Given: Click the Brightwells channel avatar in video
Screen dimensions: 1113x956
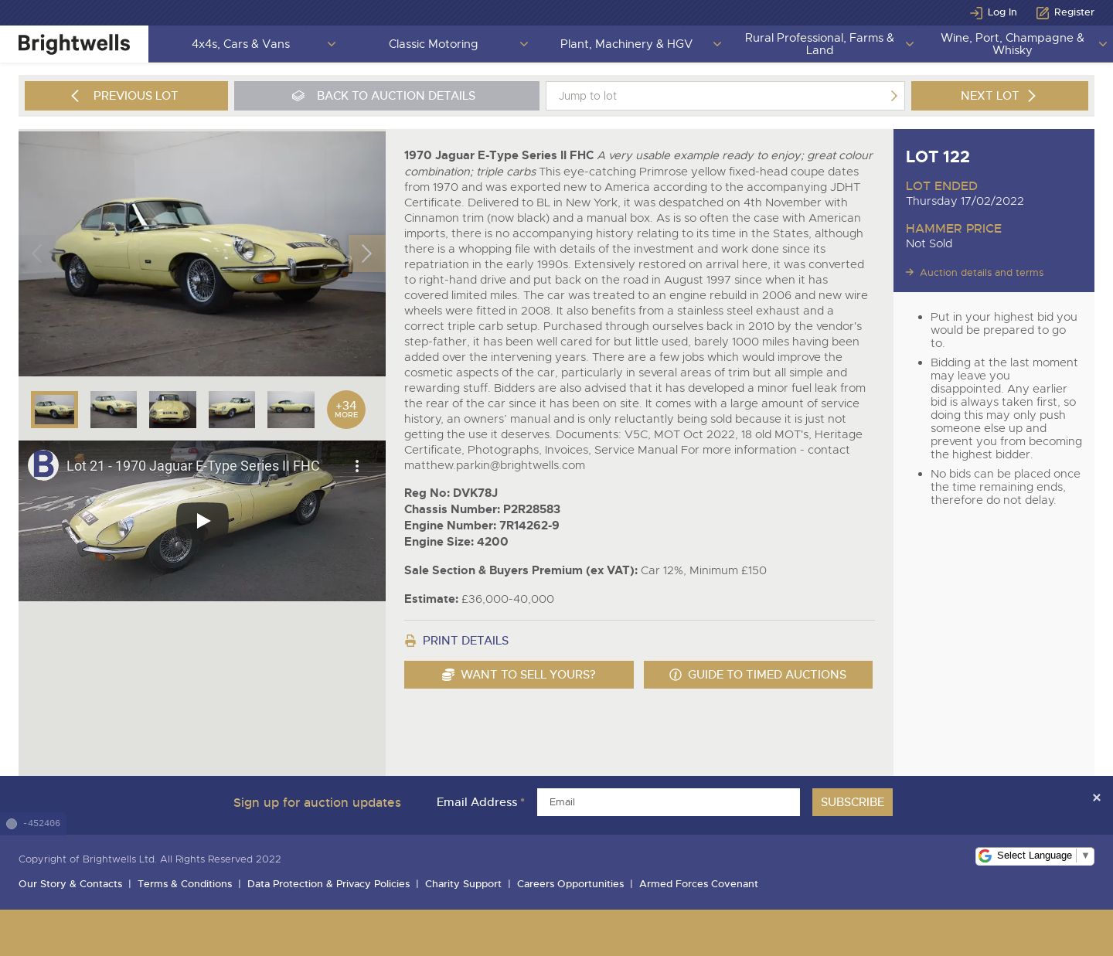Looking at the screenshot, I should (x=43, y=465).
